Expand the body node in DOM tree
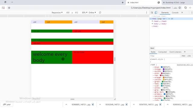This screenshot has height=108, width=193. pos(152,24)
